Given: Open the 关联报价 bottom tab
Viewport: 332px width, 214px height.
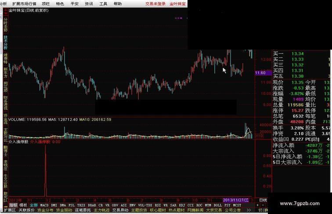Looking at the screenshot, I should [26, 210].
